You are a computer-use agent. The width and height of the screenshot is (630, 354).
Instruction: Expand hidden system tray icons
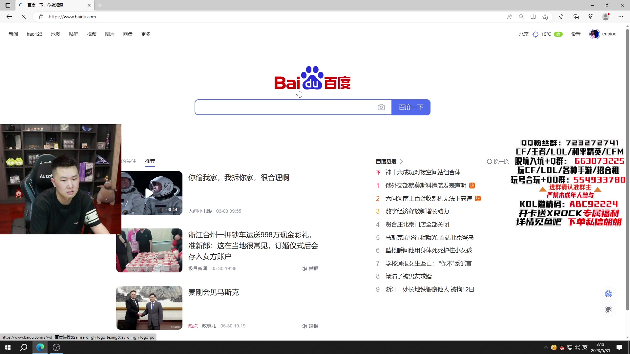pyautogui.click(x=546, y=347)
